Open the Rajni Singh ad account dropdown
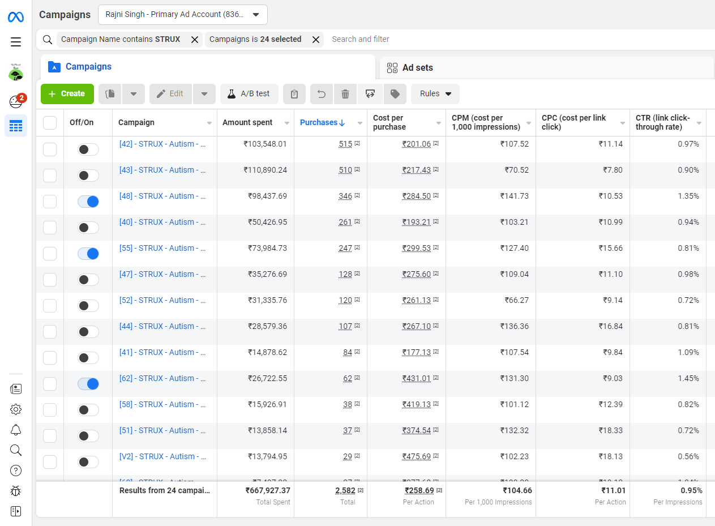The width and height of the screenshot is (715, 526). (x=183, y=15)
